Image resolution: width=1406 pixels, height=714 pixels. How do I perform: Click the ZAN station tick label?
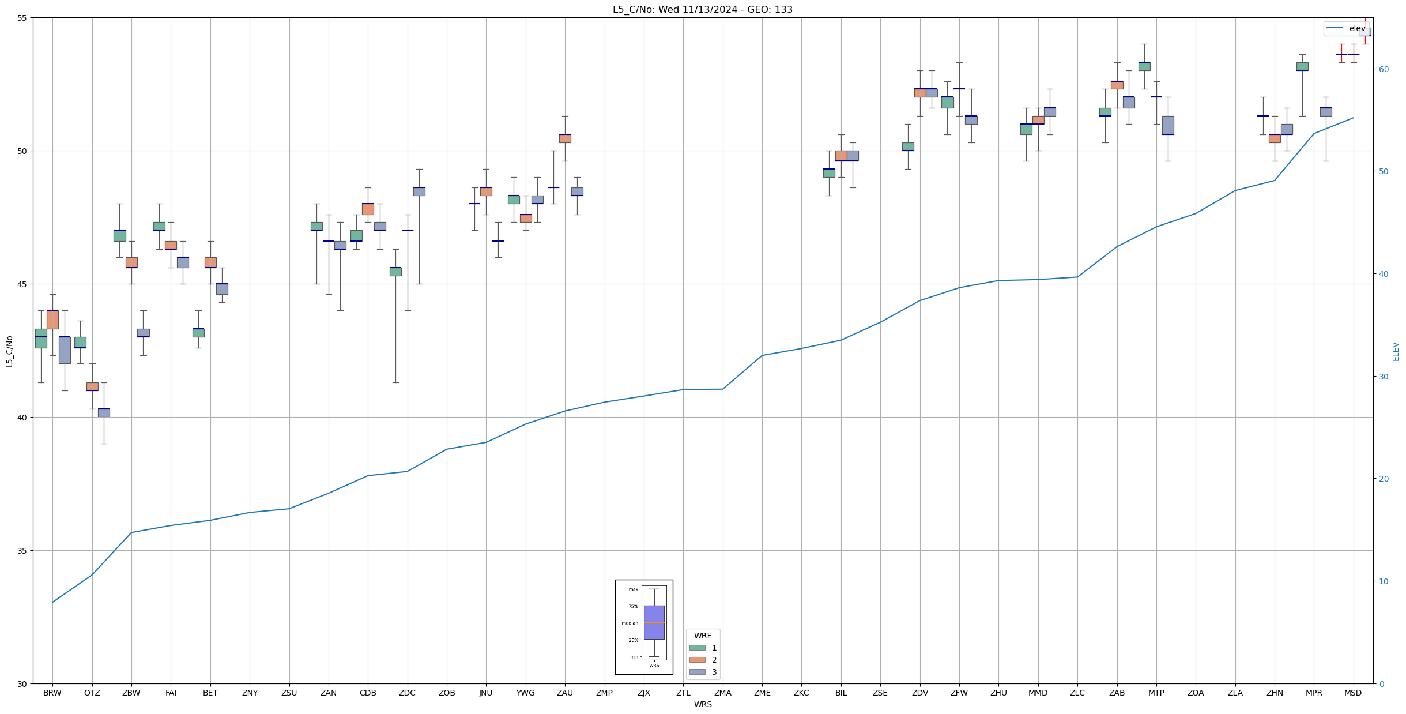coord(329,693)
